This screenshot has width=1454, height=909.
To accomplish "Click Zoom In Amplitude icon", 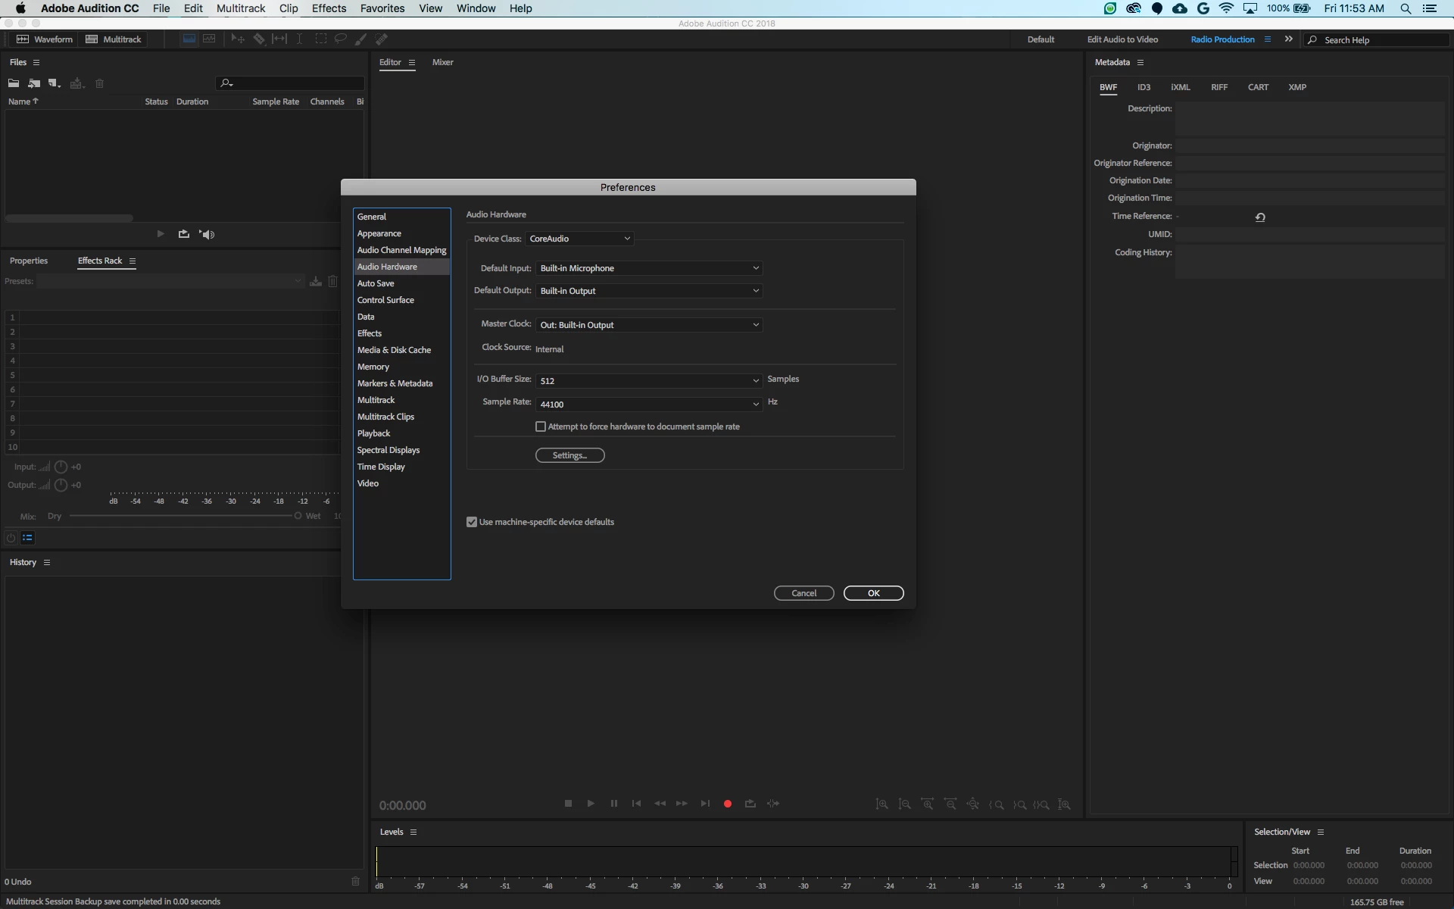I will click(x=882, y=804).
